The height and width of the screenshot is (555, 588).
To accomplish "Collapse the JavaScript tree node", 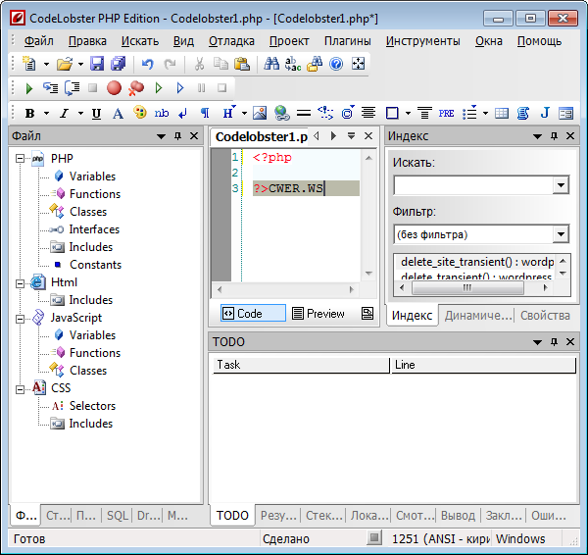I will click(20, 318).
